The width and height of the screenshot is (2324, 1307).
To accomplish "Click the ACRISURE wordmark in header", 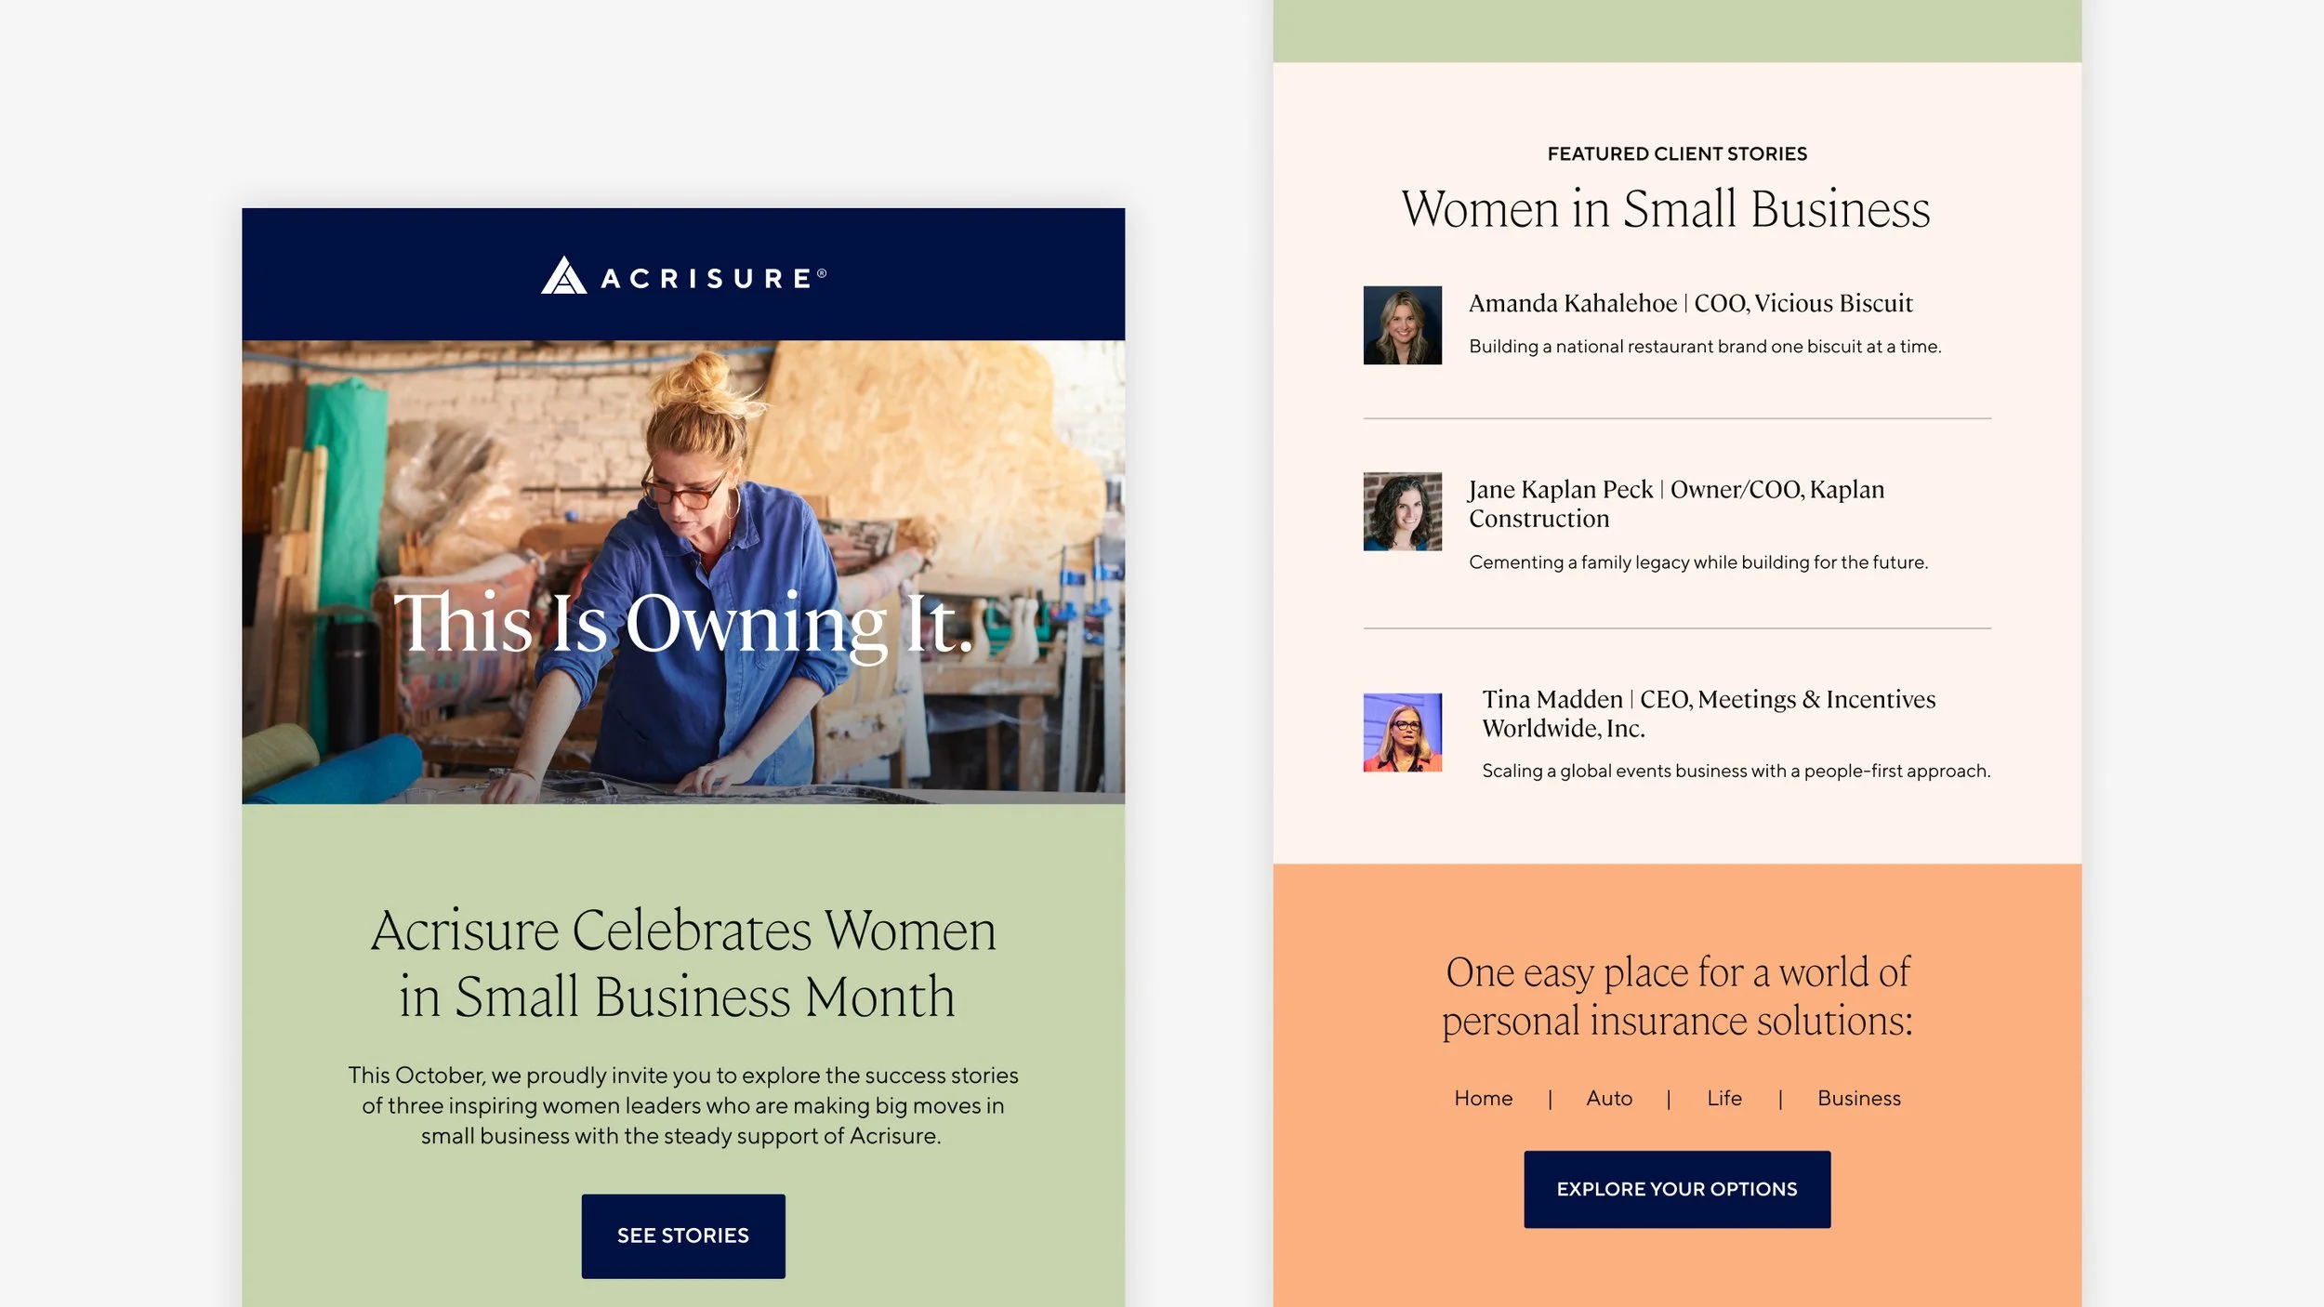I will pyautogui.click(x=713, y=278).
